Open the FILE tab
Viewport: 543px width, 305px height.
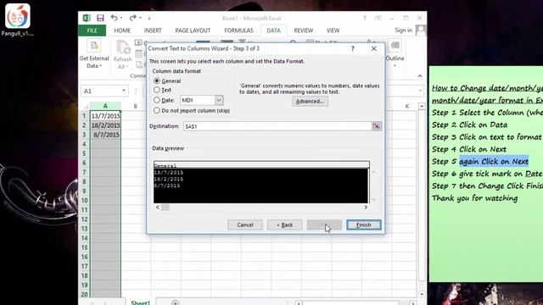(92, 30)
